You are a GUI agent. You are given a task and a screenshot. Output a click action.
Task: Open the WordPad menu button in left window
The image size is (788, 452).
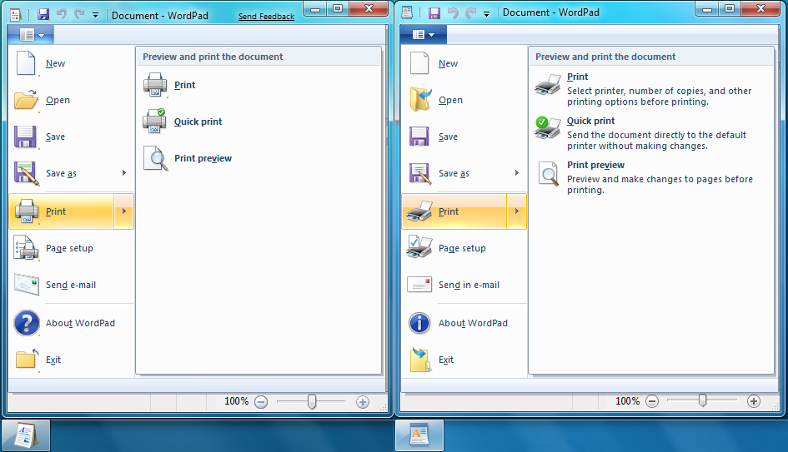tap(31, 35)
